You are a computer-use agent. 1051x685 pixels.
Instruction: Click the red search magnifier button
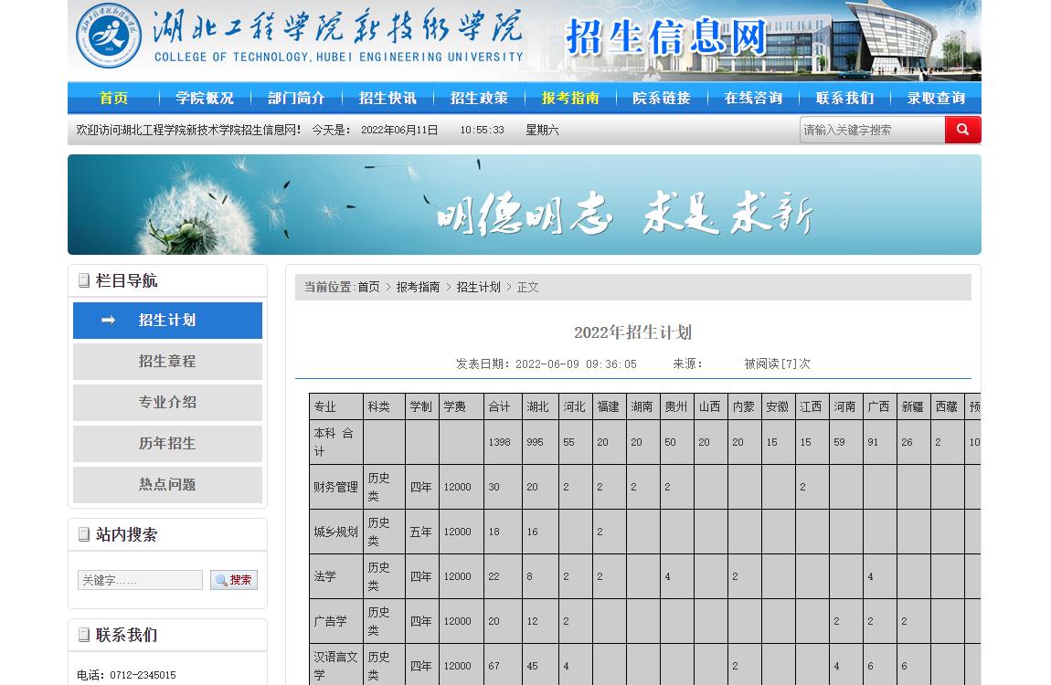pos(962,130)
